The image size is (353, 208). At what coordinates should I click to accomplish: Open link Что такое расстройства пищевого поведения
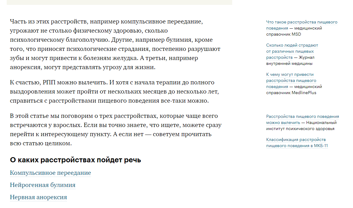point(302,25)
